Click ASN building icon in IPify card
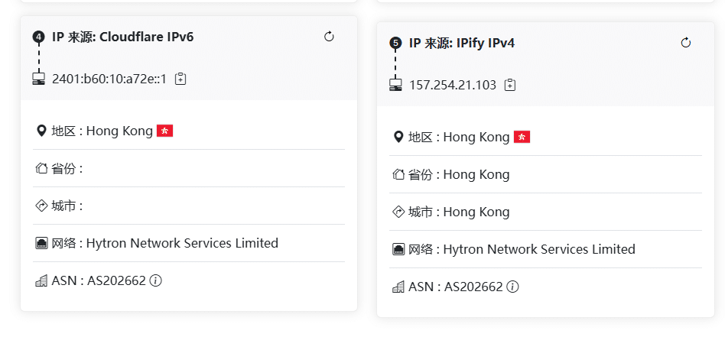The width and height of the screenshot is (725, 337). point(398,286)
